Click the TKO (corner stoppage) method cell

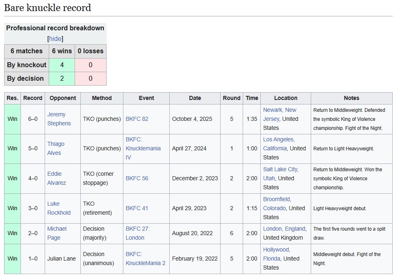point(102,178)
